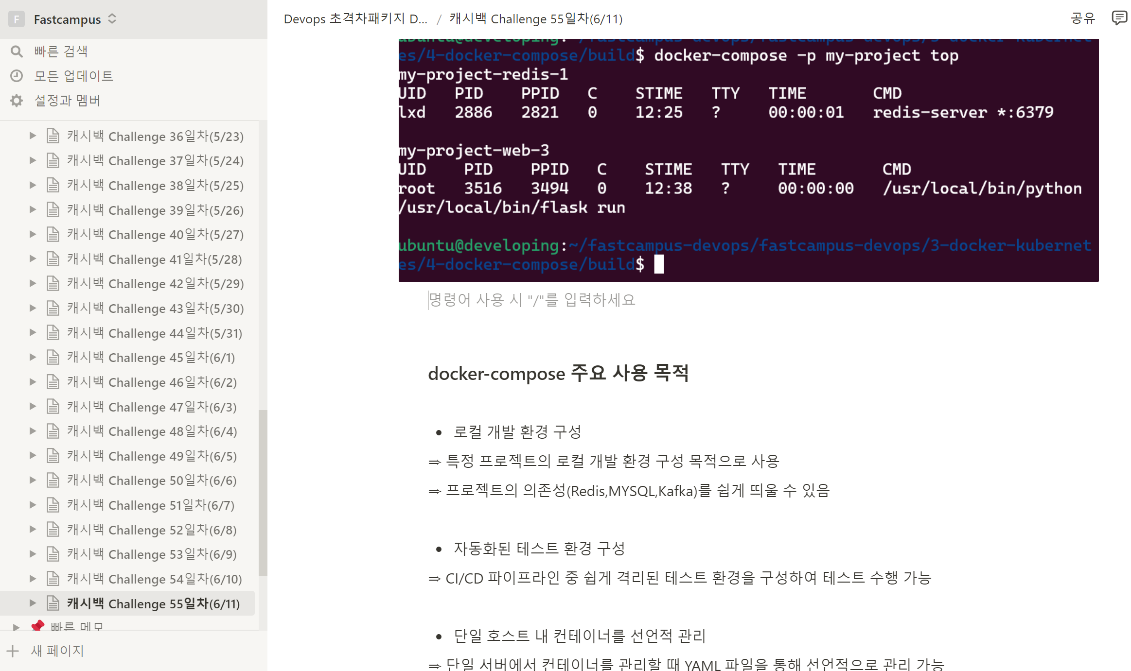This screenshot has width=1131, height=671.
Task: Expand Challenge 40일차(5/27) page toggle
Action: [33, 234]
